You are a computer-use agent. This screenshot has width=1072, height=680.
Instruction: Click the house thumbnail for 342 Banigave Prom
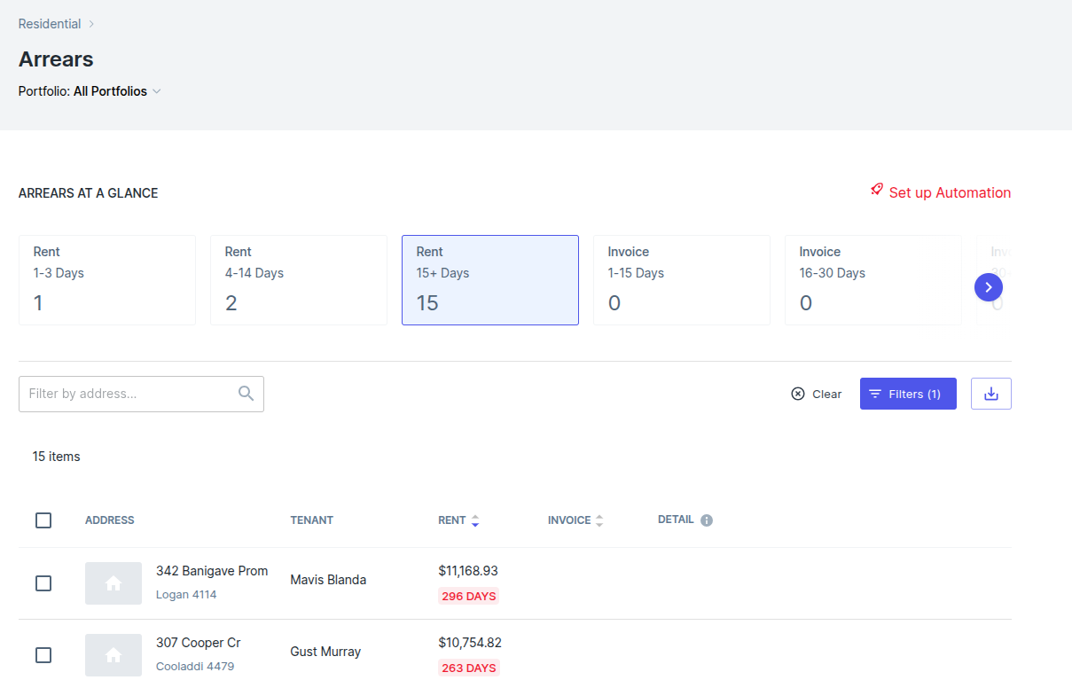coord(113,583)
